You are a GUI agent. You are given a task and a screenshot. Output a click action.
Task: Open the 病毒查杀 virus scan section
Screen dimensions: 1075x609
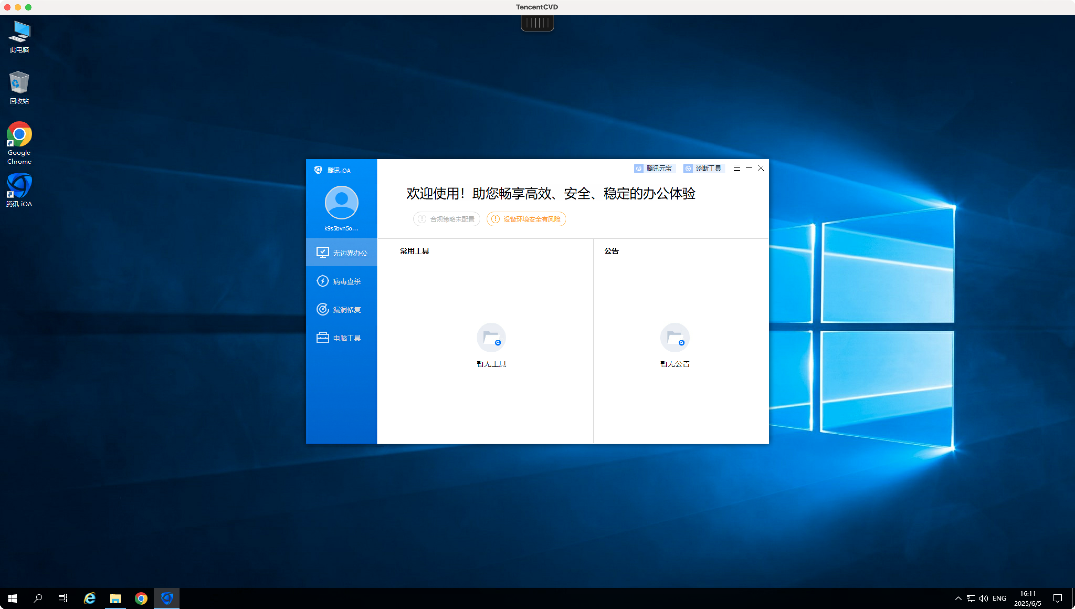[341, 281]
